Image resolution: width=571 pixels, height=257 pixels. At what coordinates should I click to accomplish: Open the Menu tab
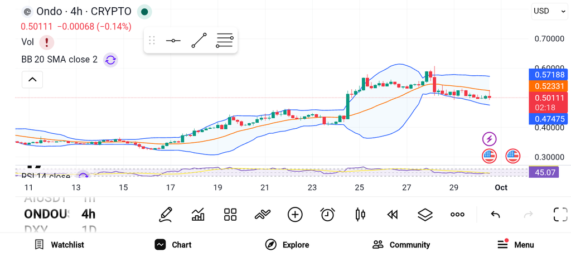click(516, 244)
